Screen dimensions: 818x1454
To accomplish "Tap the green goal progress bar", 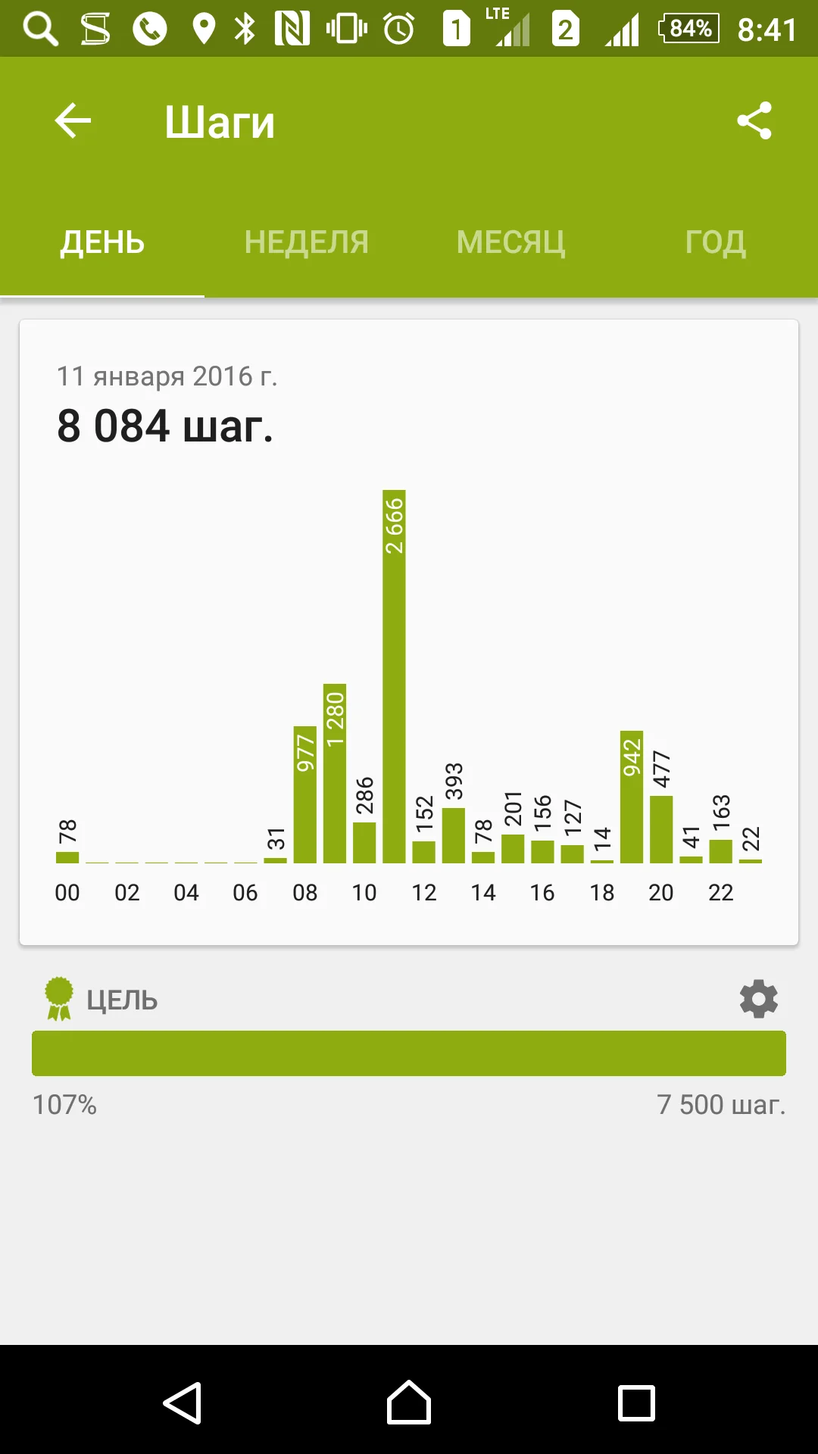I will 409,1053.
